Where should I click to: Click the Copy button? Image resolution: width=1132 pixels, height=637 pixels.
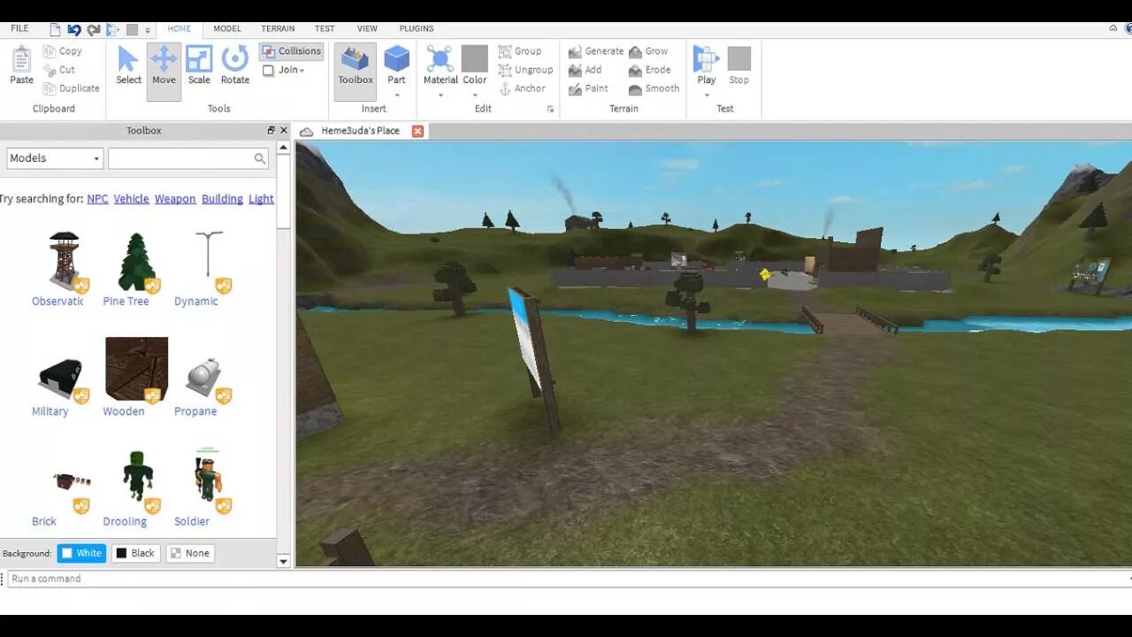(62, 51)
